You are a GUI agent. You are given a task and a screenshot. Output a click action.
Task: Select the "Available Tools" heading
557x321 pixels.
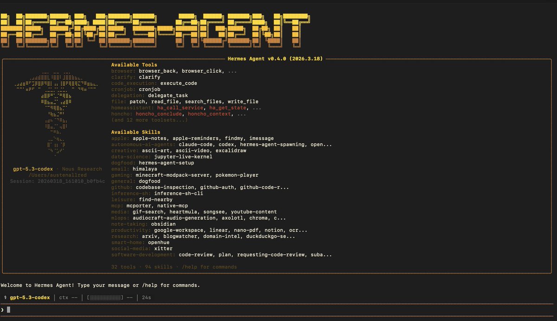click(134, 65)
